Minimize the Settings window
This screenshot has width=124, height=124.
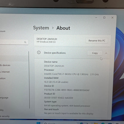[96, 18]
